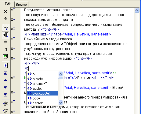
Task: Click wrap marker beside 'Важнейшие методы' line
Action: (13, 39)
